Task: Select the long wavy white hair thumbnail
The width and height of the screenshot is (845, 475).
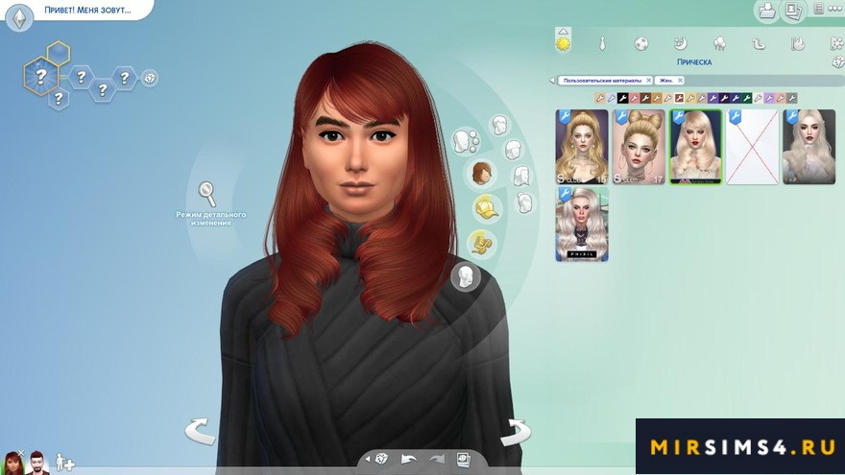Action: [809, 147]
